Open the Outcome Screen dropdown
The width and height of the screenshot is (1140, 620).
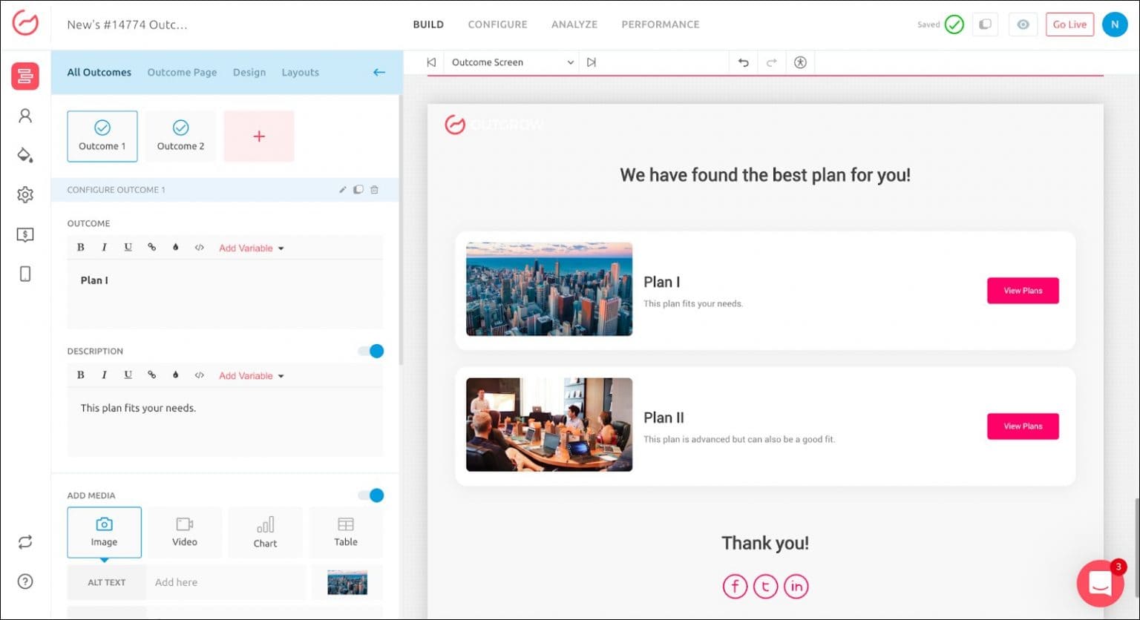pyautogui.click(x=512, y=63)
